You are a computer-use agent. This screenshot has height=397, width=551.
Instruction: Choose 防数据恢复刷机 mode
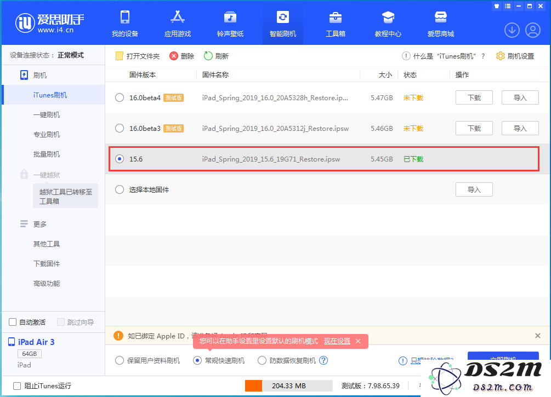coord(262,360)
